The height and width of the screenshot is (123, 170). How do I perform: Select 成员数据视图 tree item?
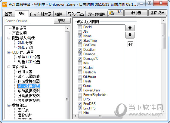point(29,91)
